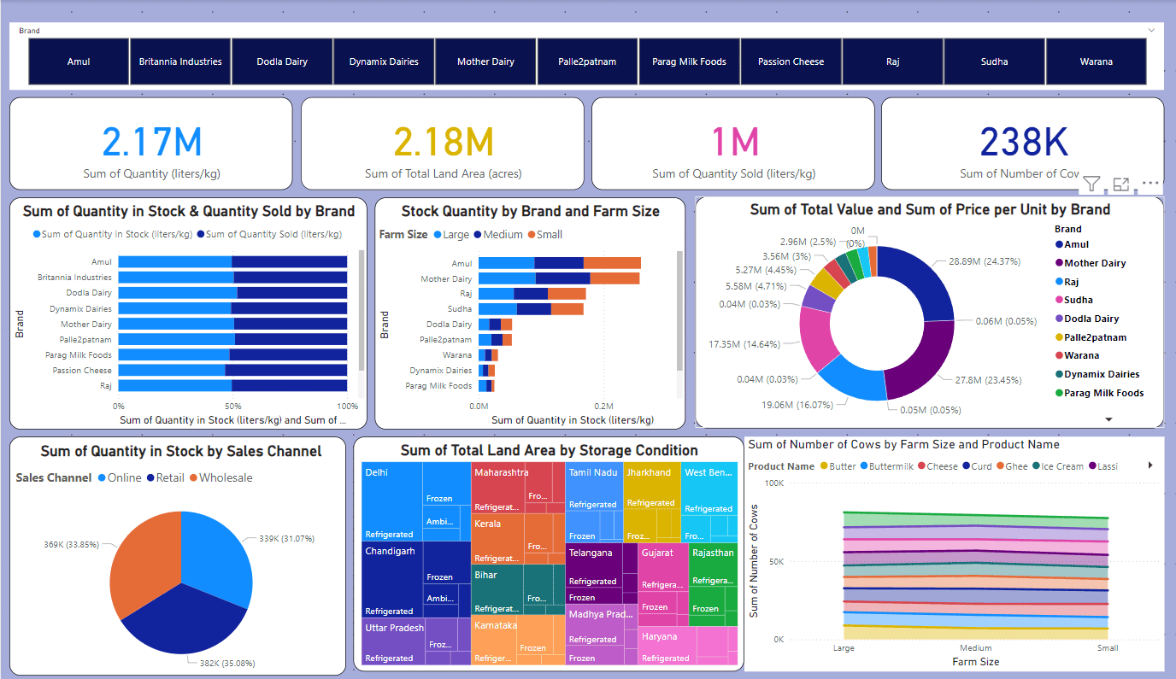Click the Amul bar in Stock Quantity chart
Image resolution: width=1176 pixels, height=679 pixels.
(560, 263)
